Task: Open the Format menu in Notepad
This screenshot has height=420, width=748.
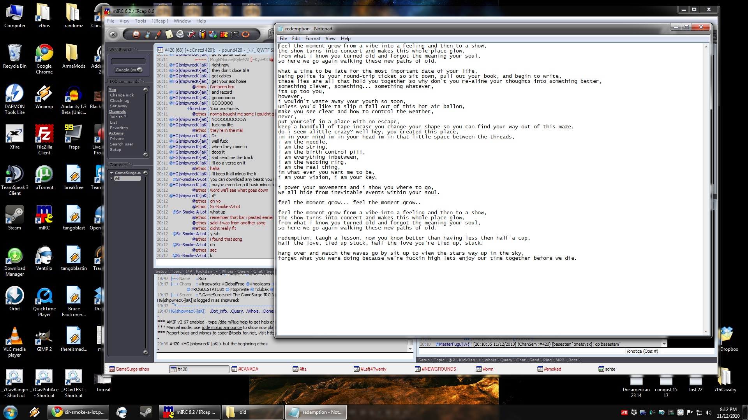Action: [x=312, y=38]
